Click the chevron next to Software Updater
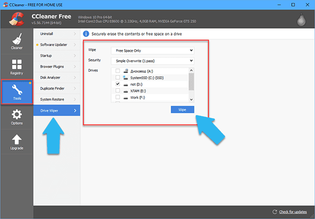Screen dimensions: 315x219 pos(75,45)
